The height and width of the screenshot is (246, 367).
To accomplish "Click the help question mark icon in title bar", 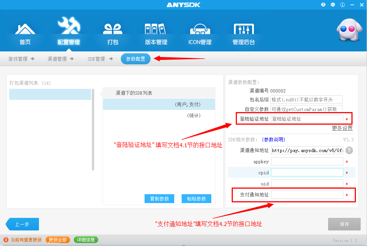I will (323, 5).
